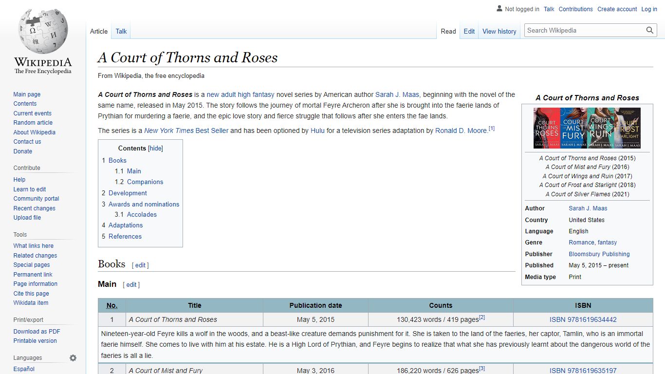Image resolution: width=665 pixels, height=374 pixels.
Task: Click Download as PDF
Action: click(37, 332)
